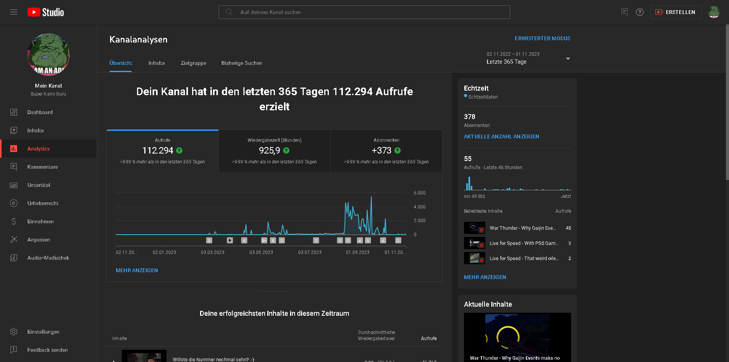729x362 pixels.
Task: Open the account avatar menu
Action: [x=713, y=12]
